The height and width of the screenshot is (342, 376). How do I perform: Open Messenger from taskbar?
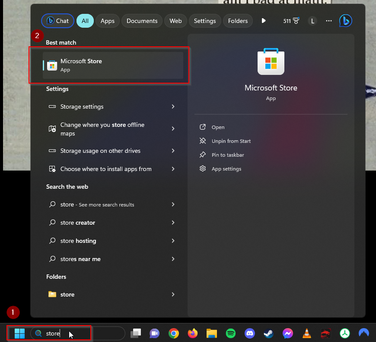[288, 333]
